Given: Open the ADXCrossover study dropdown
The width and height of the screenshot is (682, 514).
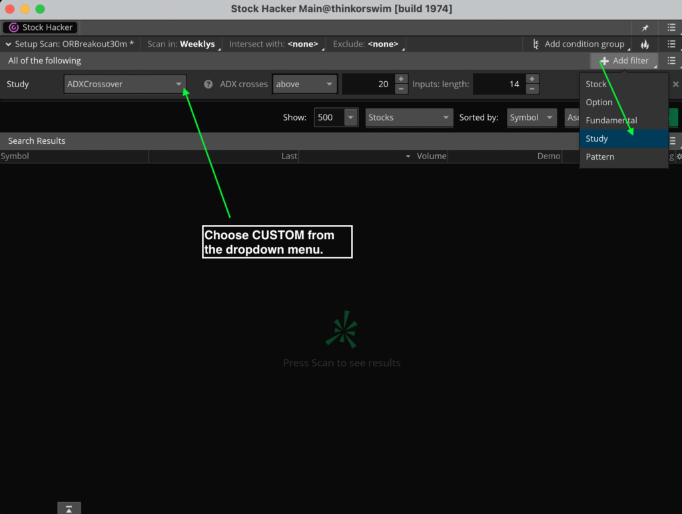Looking at the screenshot, I should point(125,84).
